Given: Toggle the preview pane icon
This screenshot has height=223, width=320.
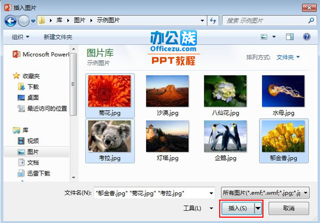Looking at the screenshot, I should coord(290,37).
